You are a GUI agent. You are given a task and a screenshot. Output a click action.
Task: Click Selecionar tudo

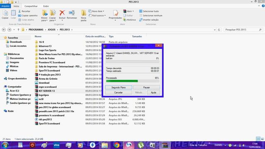pyautogui.click(x=149, y=11)
